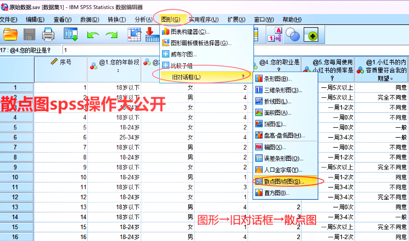
Task: Click the 威布尔图 plus icon
Action: pos(166,54)
